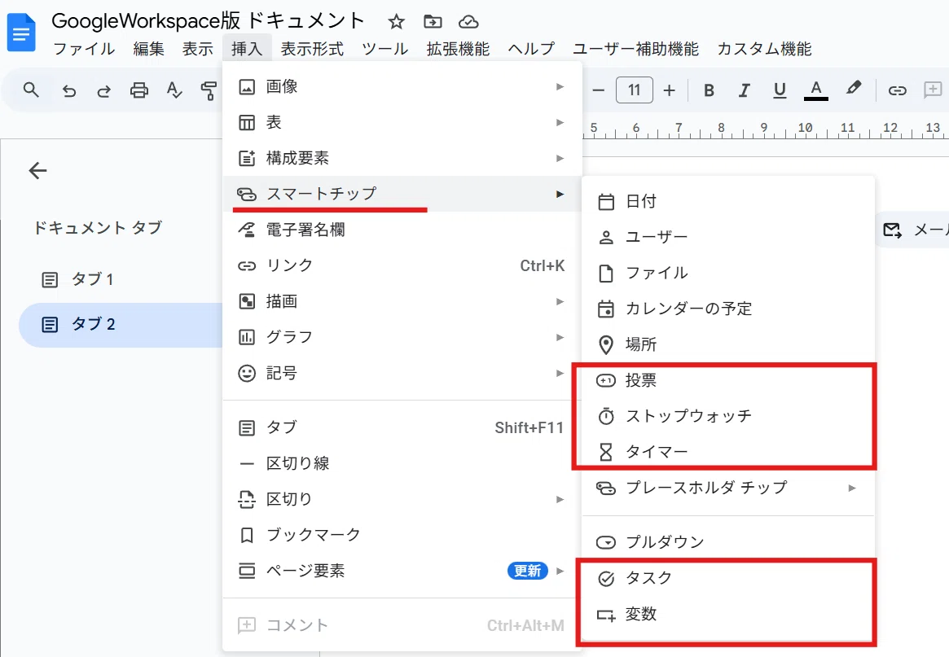This screenshot has width=949, height=657.
Task: Expand the ページ要素 submenu
Action: click(x=402, y=571)
